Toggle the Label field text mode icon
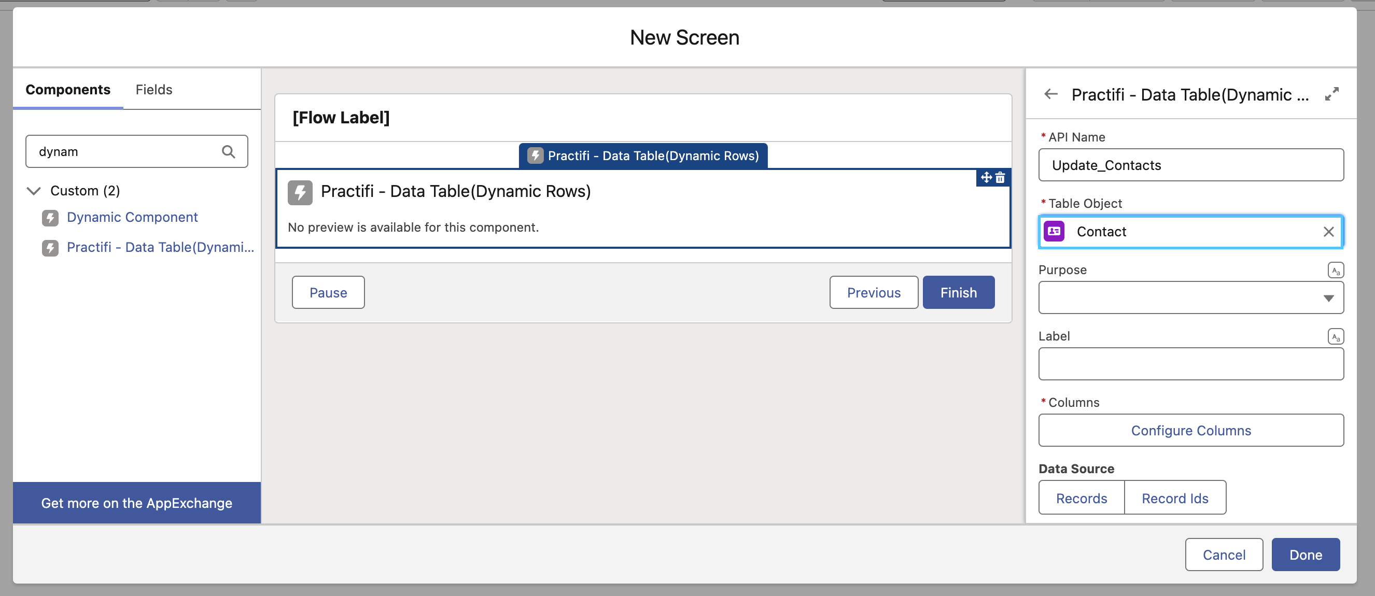 [x=1336, y=336]
